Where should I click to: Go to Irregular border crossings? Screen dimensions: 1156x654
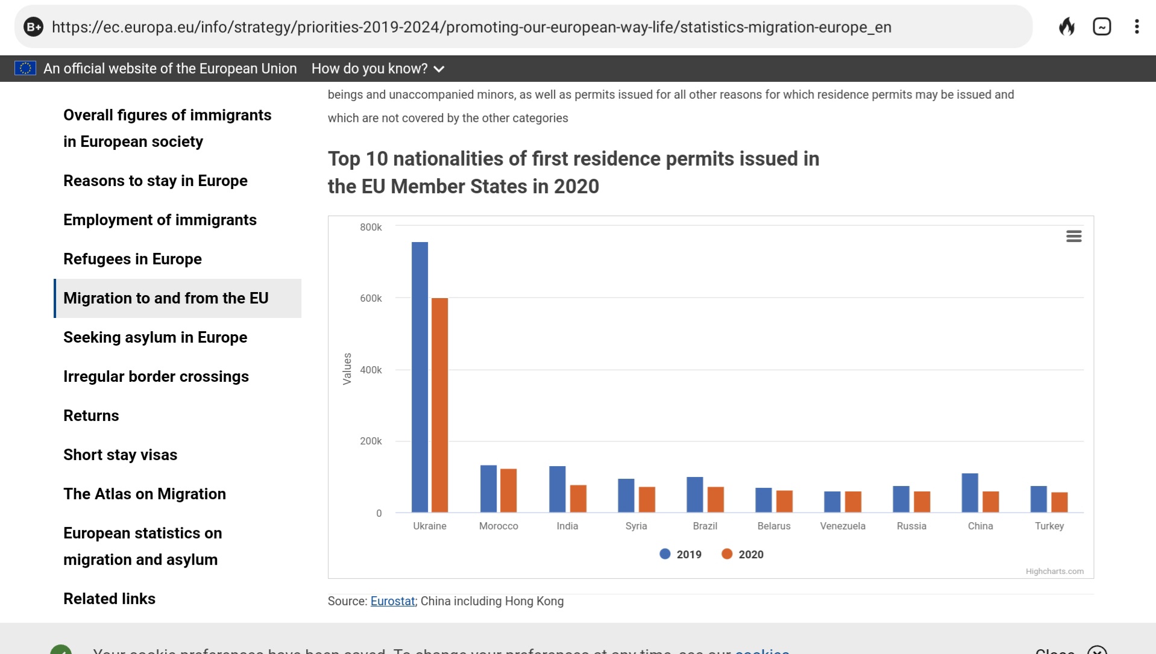pyautogui.click(x=156, y=376)
